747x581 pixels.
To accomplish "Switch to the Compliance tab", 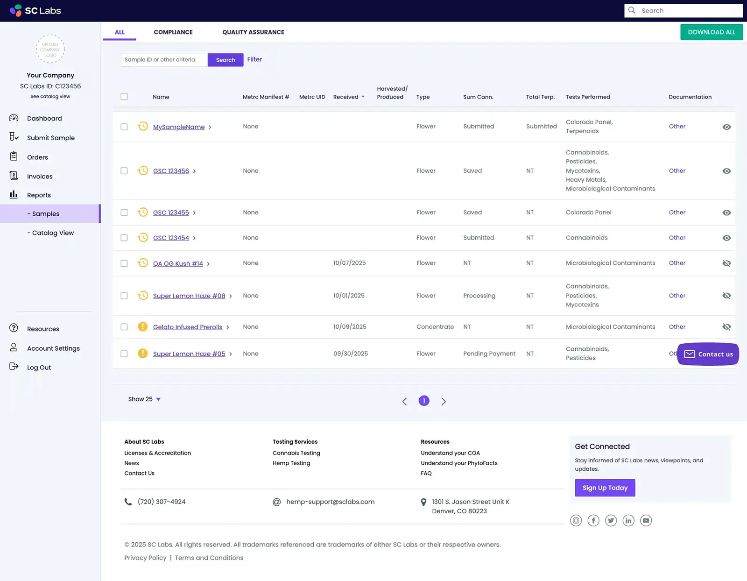I will pyautogui.click(x=173, y=32).
